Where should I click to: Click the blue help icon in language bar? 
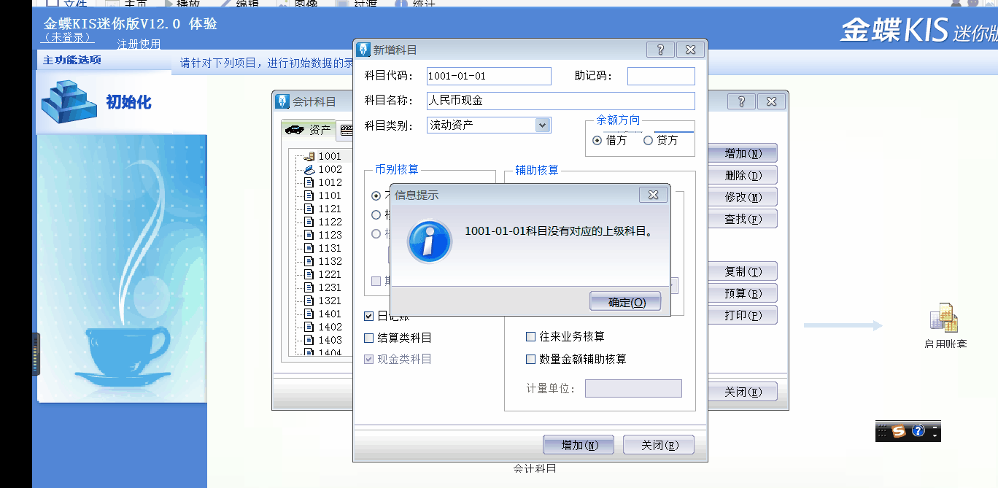pos(918,431)
